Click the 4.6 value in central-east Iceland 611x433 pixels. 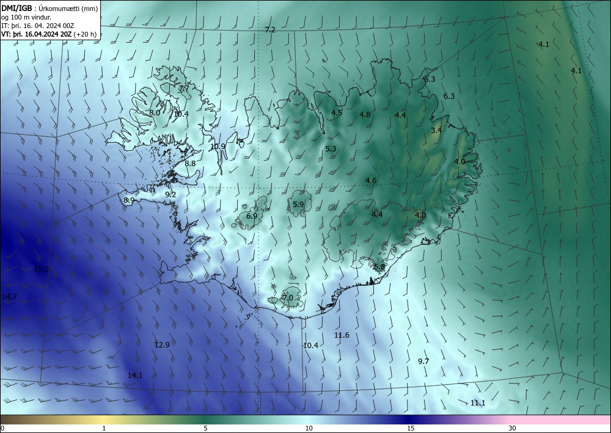point(371,180)
